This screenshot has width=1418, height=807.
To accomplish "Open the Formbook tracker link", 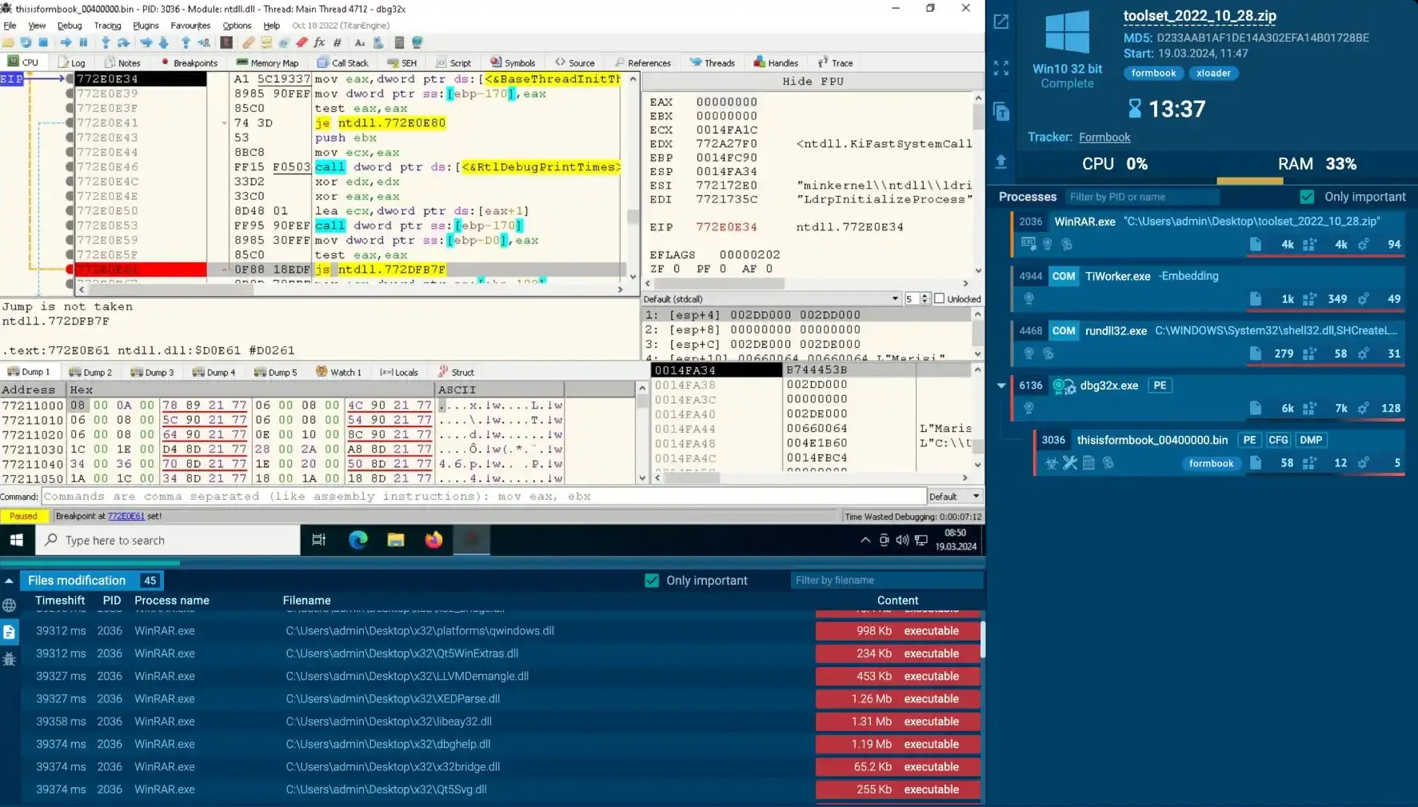I will pos(1104,138).
